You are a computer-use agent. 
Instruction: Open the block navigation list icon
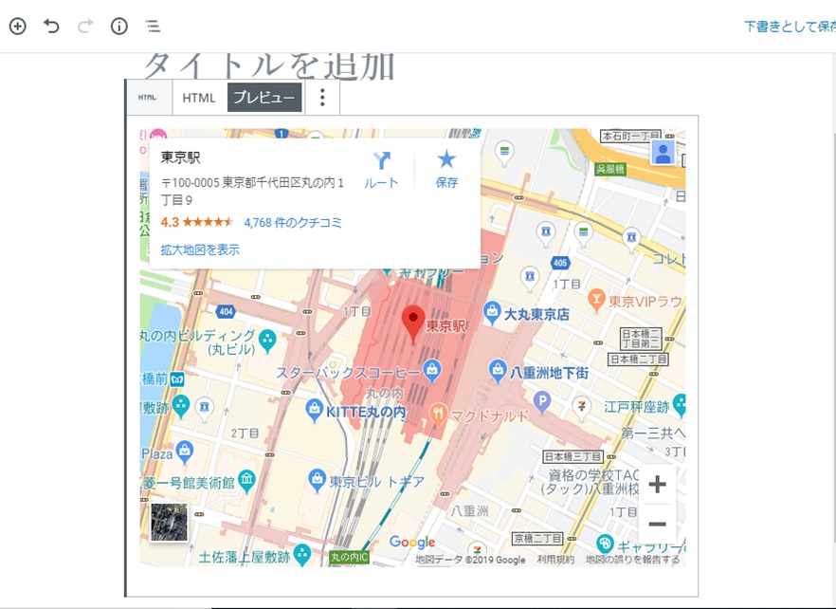(x=153, y=26)
